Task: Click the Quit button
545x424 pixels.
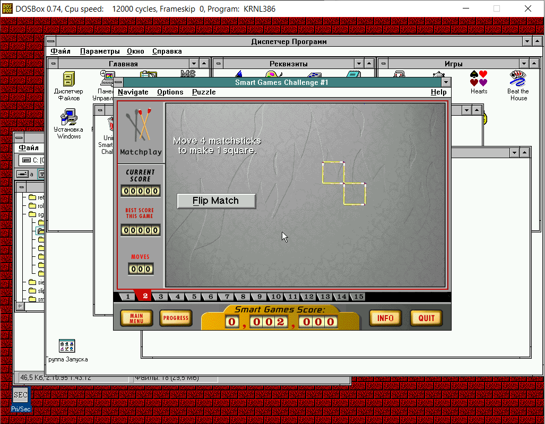Action: 426,318
